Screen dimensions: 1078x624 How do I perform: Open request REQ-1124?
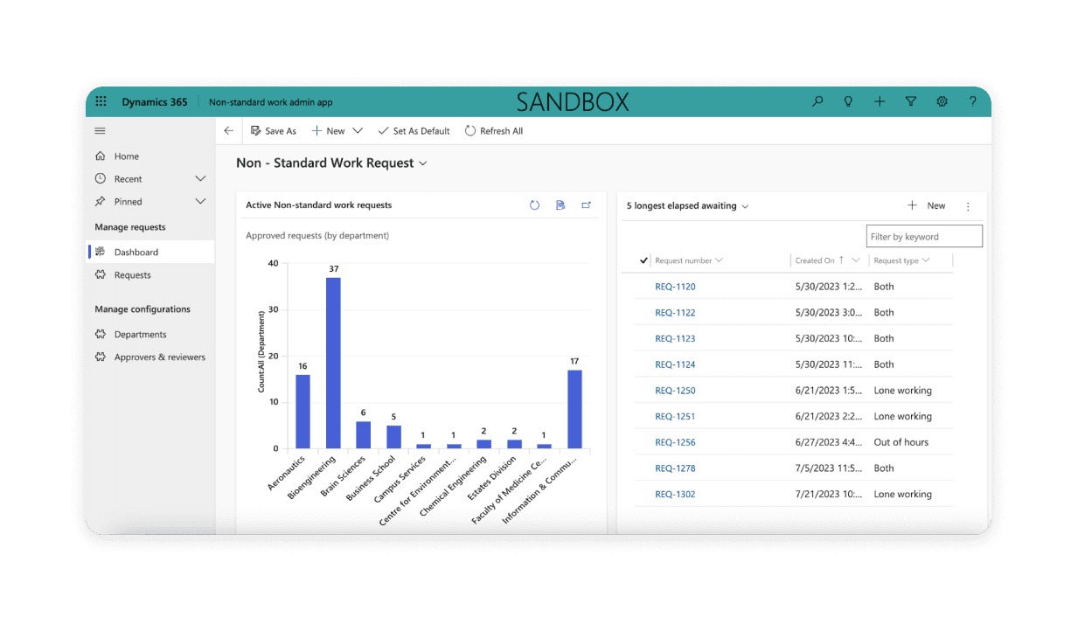pyautogui.click(x=675, y=364)
